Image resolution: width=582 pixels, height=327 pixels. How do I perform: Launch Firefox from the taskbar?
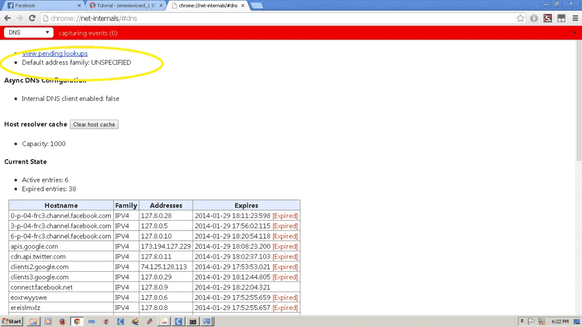click(x=62, y=322)
